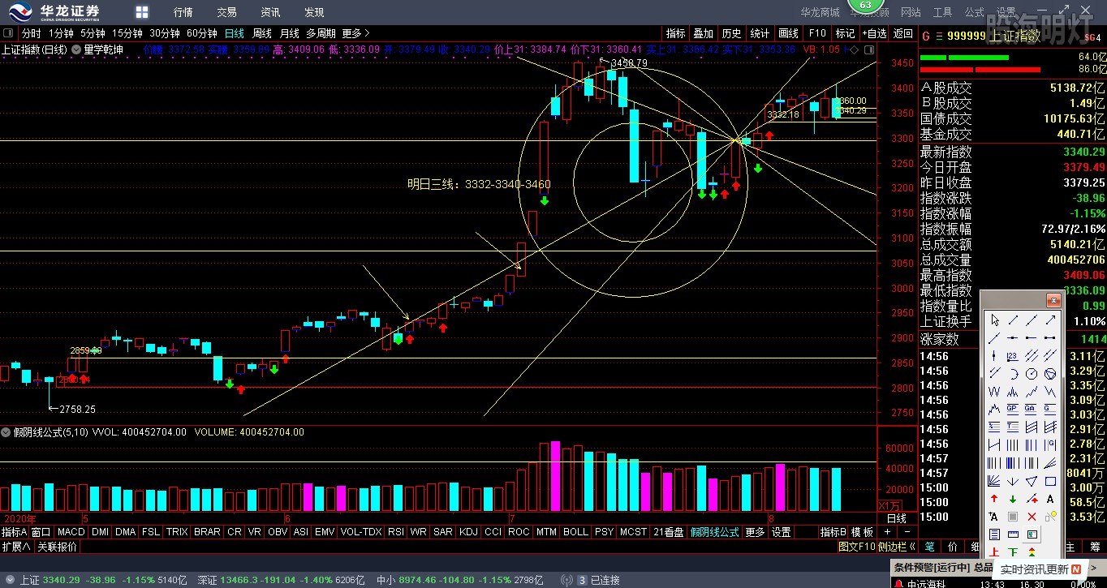Select the text 'A' annotation tool
Image resolution: width=1107 pixels, height=588 pixels.
1050,499
